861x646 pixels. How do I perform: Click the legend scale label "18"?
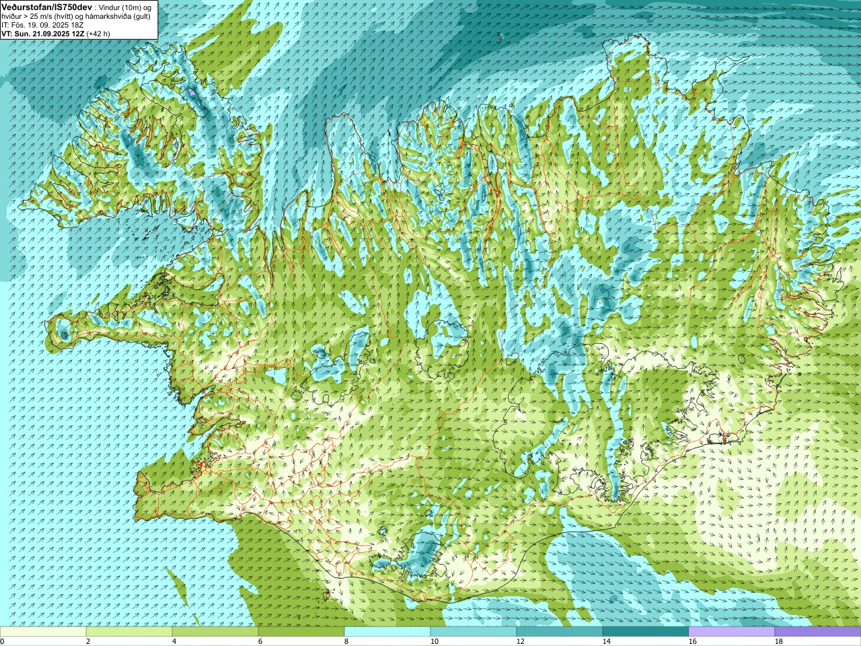pyautogui.click(x=778, y=641)
